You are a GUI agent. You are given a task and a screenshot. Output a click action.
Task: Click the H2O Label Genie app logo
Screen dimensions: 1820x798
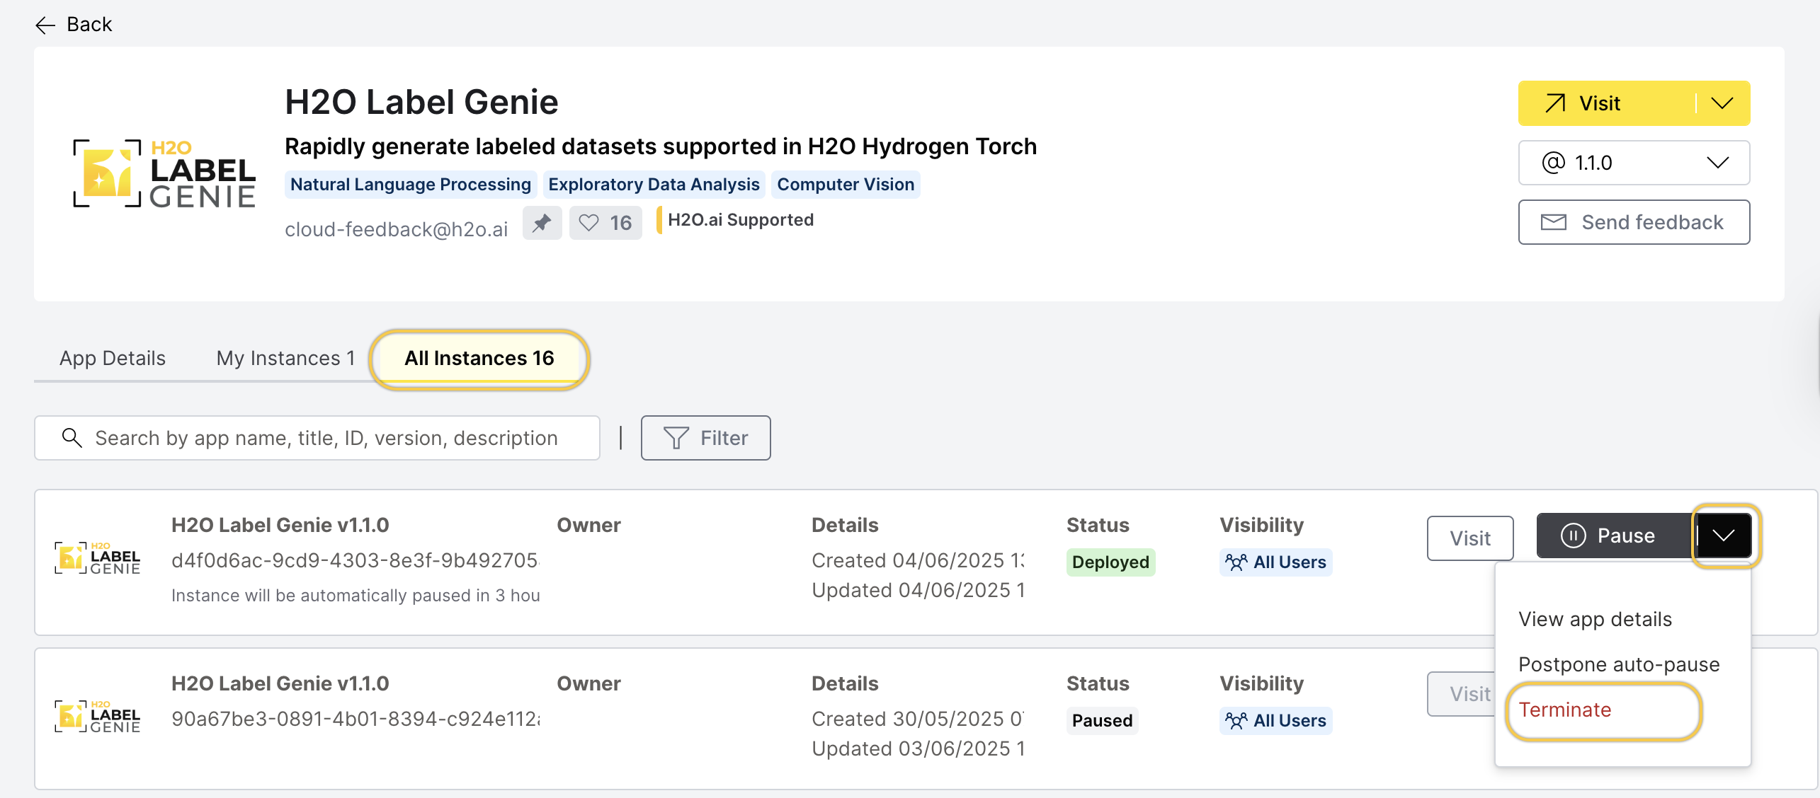(164, 172)
